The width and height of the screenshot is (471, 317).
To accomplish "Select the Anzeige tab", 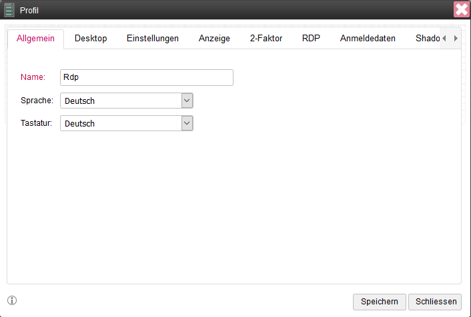I will (214, 39).
